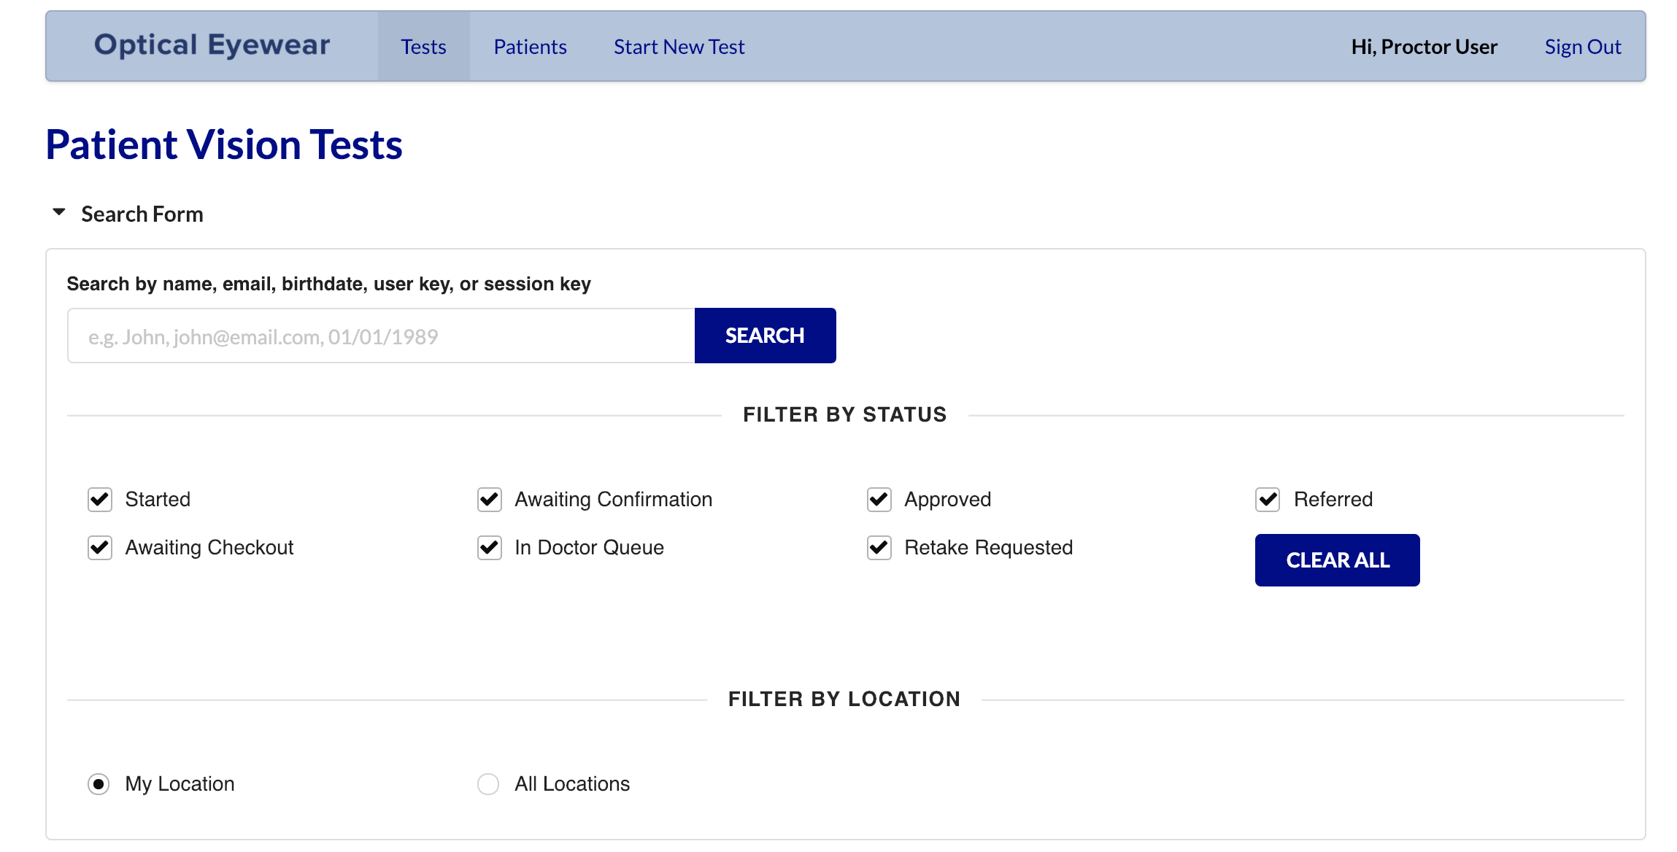Open the Tests tab
1677x852 pixels.
tap(423, 47)
